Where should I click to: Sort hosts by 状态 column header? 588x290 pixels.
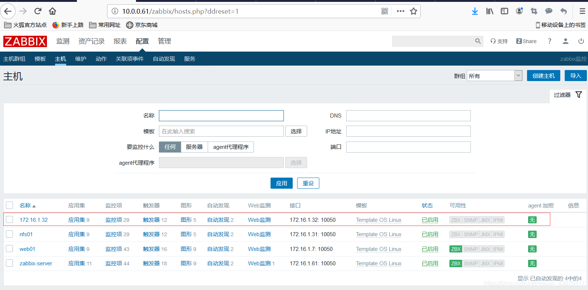427,206
